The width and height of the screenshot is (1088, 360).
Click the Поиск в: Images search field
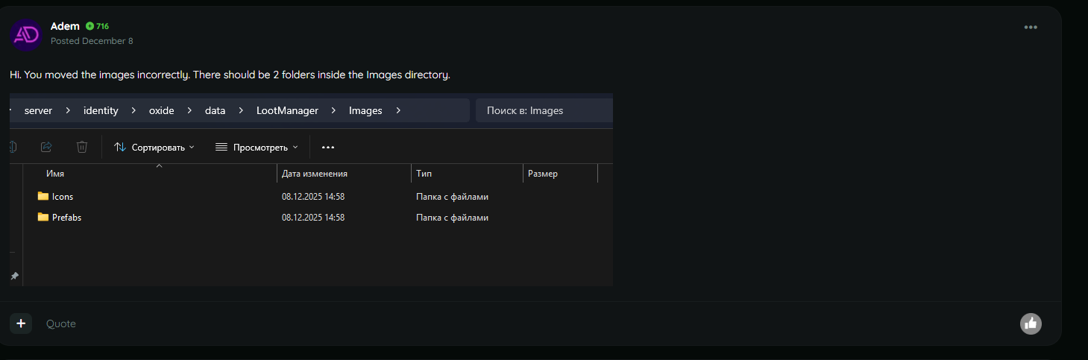click(544, 110)
